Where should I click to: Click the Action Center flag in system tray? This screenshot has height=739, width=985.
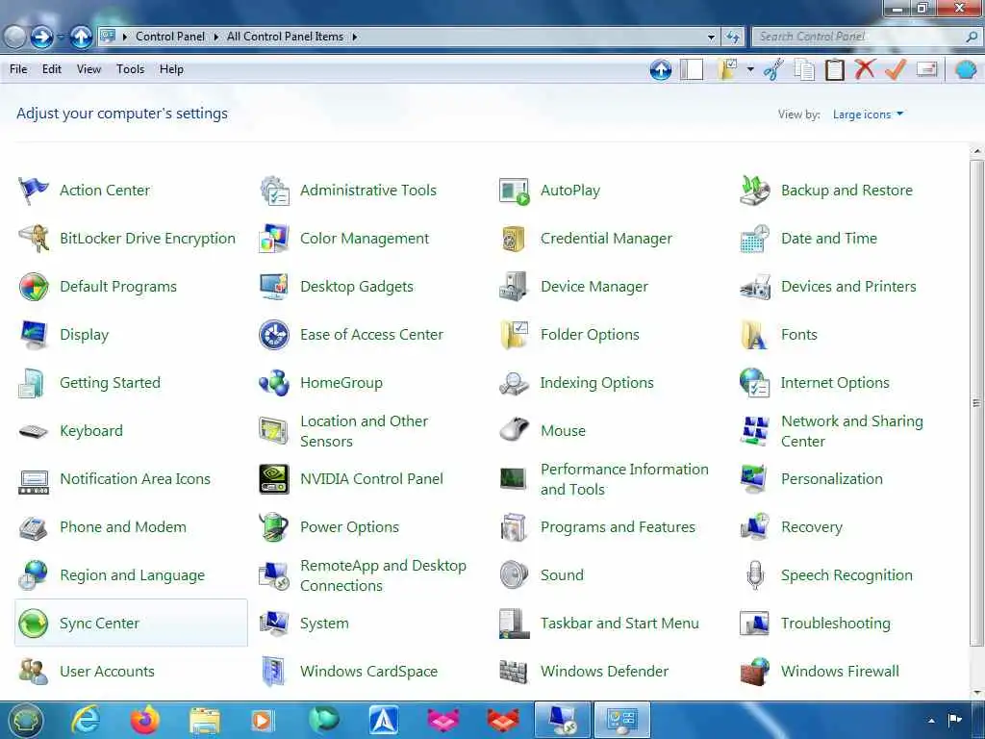pos(955,720)
